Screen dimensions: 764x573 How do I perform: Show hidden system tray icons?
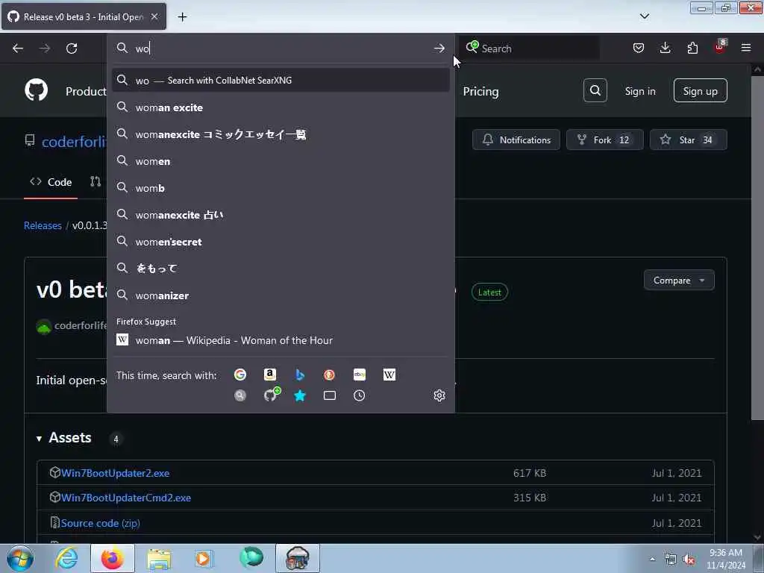click(x=652, y=559)
